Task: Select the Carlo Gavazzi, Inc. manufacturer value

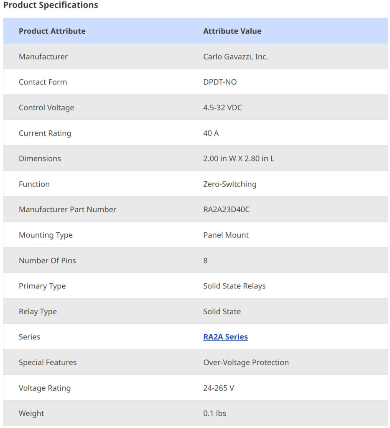Action: pos(235,56)
